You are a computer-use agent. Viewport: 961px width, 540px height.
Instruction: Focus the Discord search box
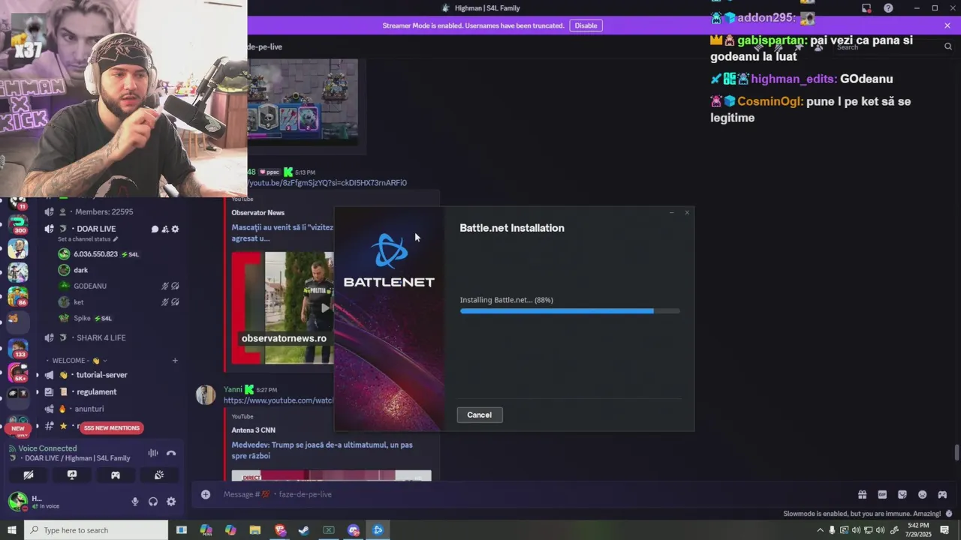893,46
